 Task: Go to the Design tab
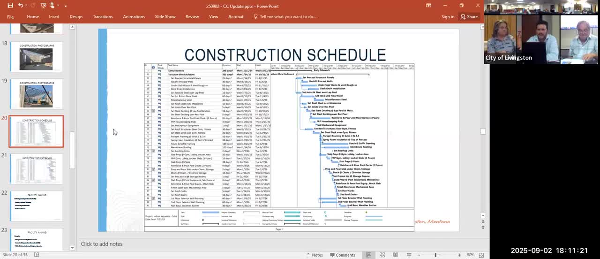click(x=76, y=16)
